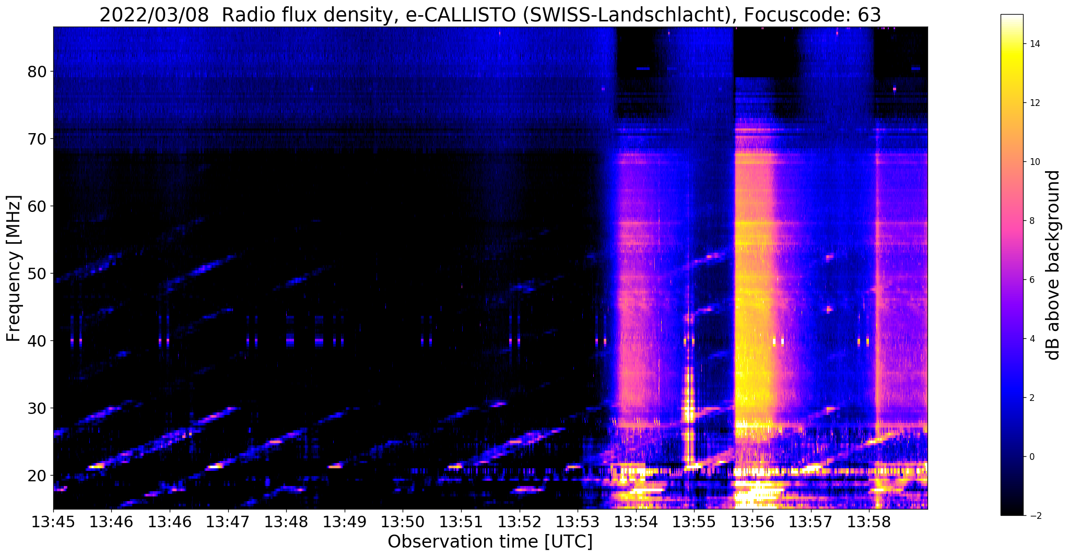
Task: Click the 13:49 time tick label
Action: 344,522
